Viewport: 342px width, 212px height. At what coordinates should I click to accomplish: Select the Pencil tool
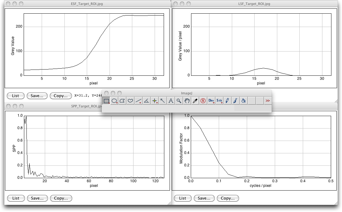227,101
